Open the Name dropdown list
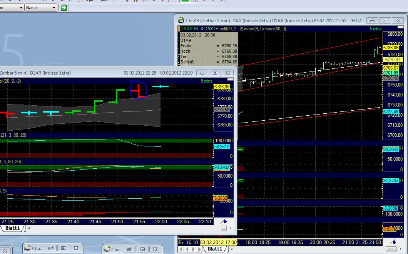Image resolution: width=408 pixels, height=254 pixels. tap(54, 7)
